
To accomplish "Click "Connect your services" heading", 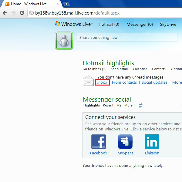I will [x=110, y=117].
